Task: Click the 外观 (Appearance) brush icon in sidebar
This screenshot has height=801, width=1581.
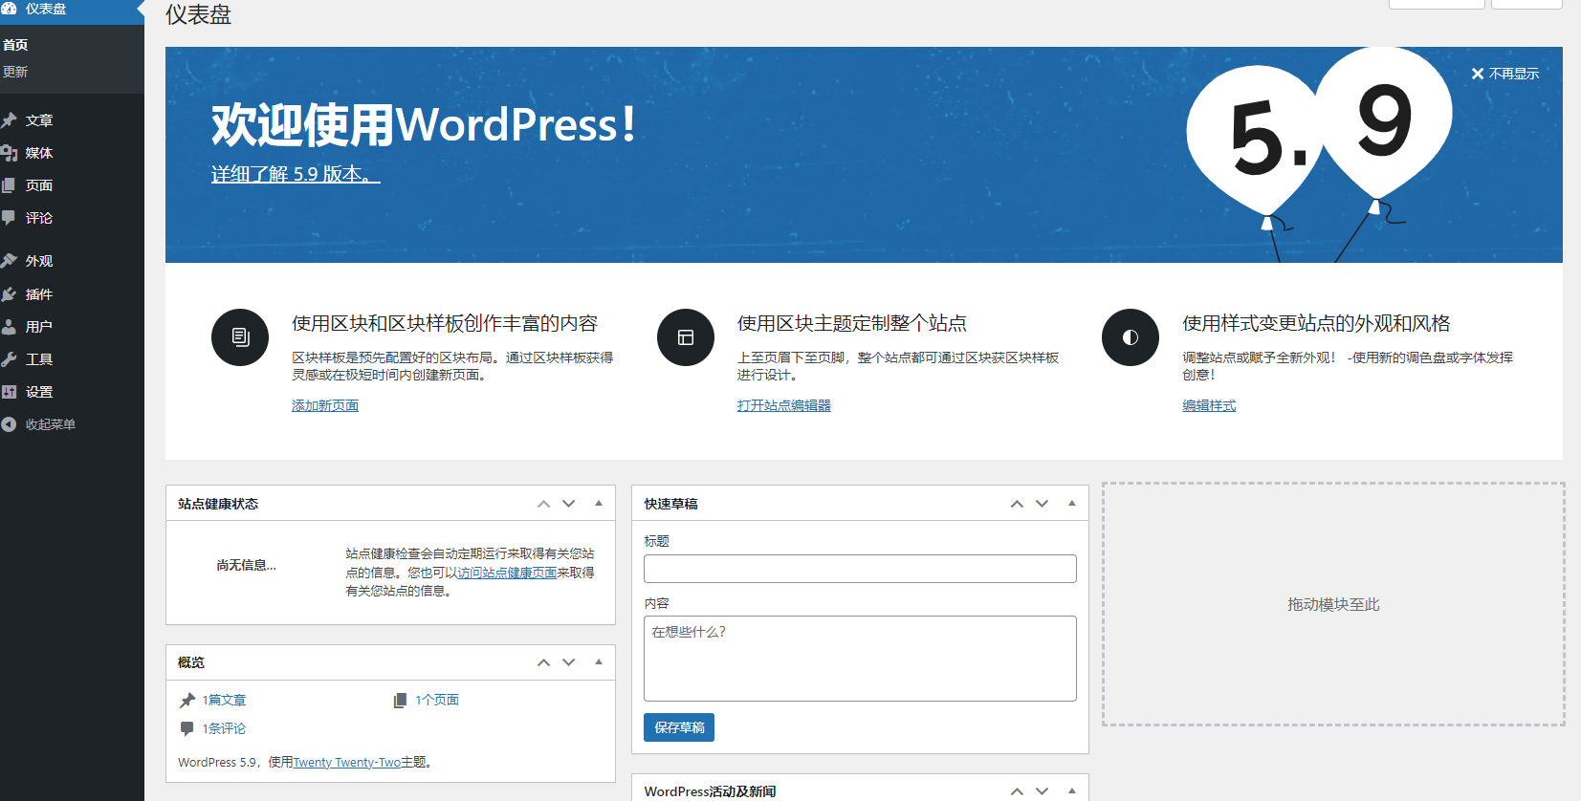Action: coord(10,261)
